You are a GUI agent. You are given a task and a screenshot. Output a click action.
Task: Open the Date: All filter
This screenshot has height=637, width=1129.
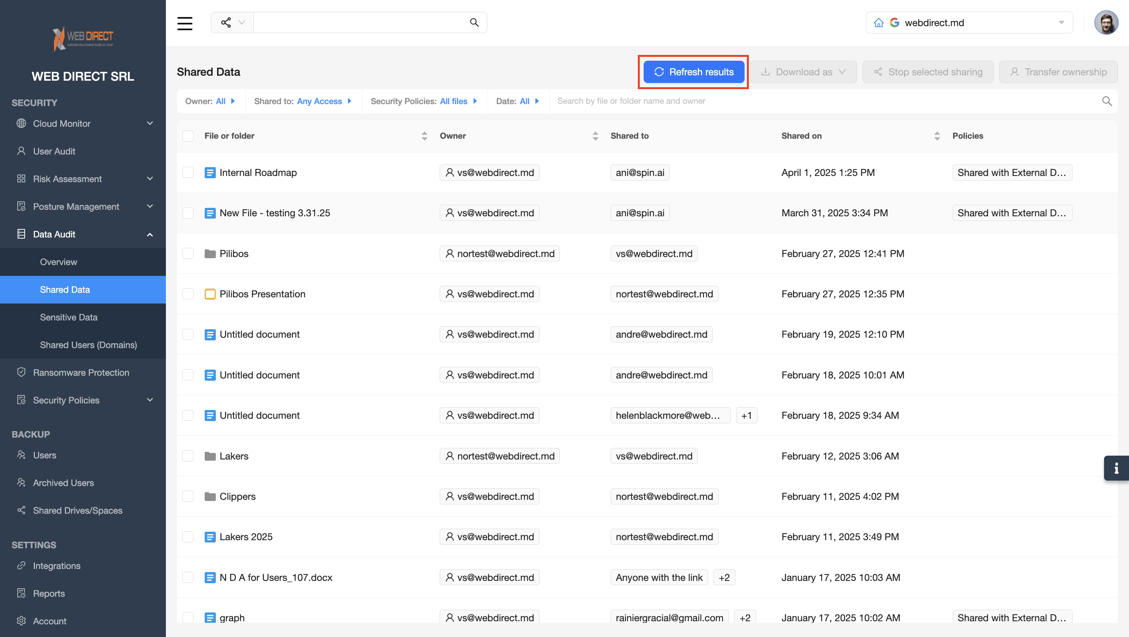point(518,101)
